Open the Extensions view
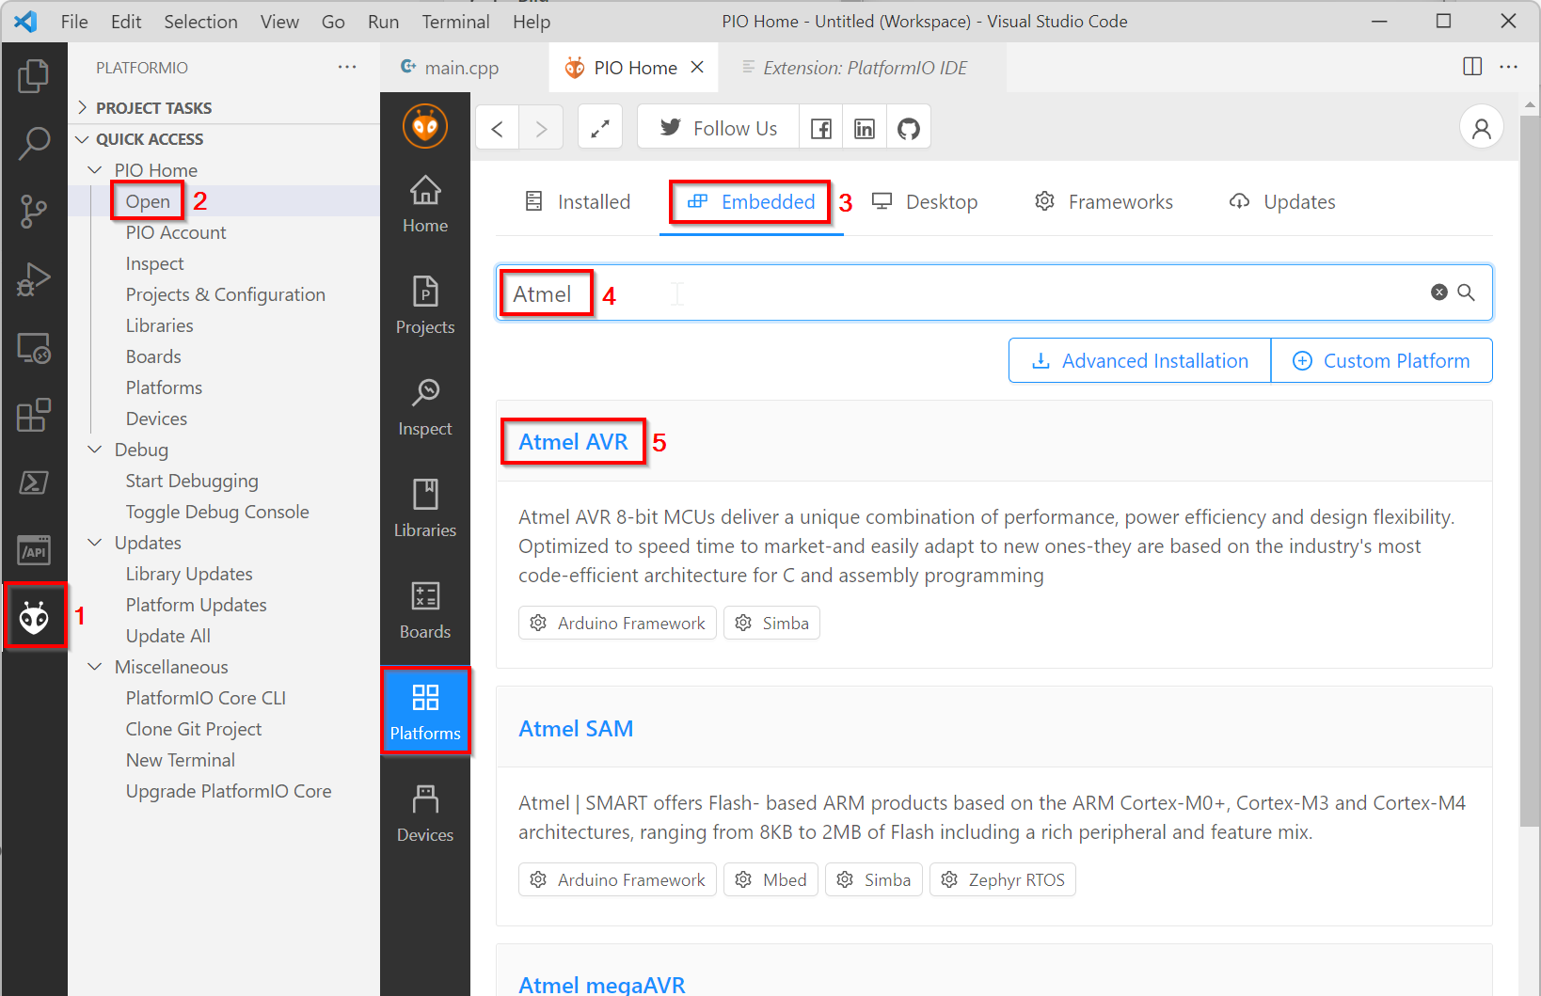Viewport: 1541px width, 996px height. point(34,415)
